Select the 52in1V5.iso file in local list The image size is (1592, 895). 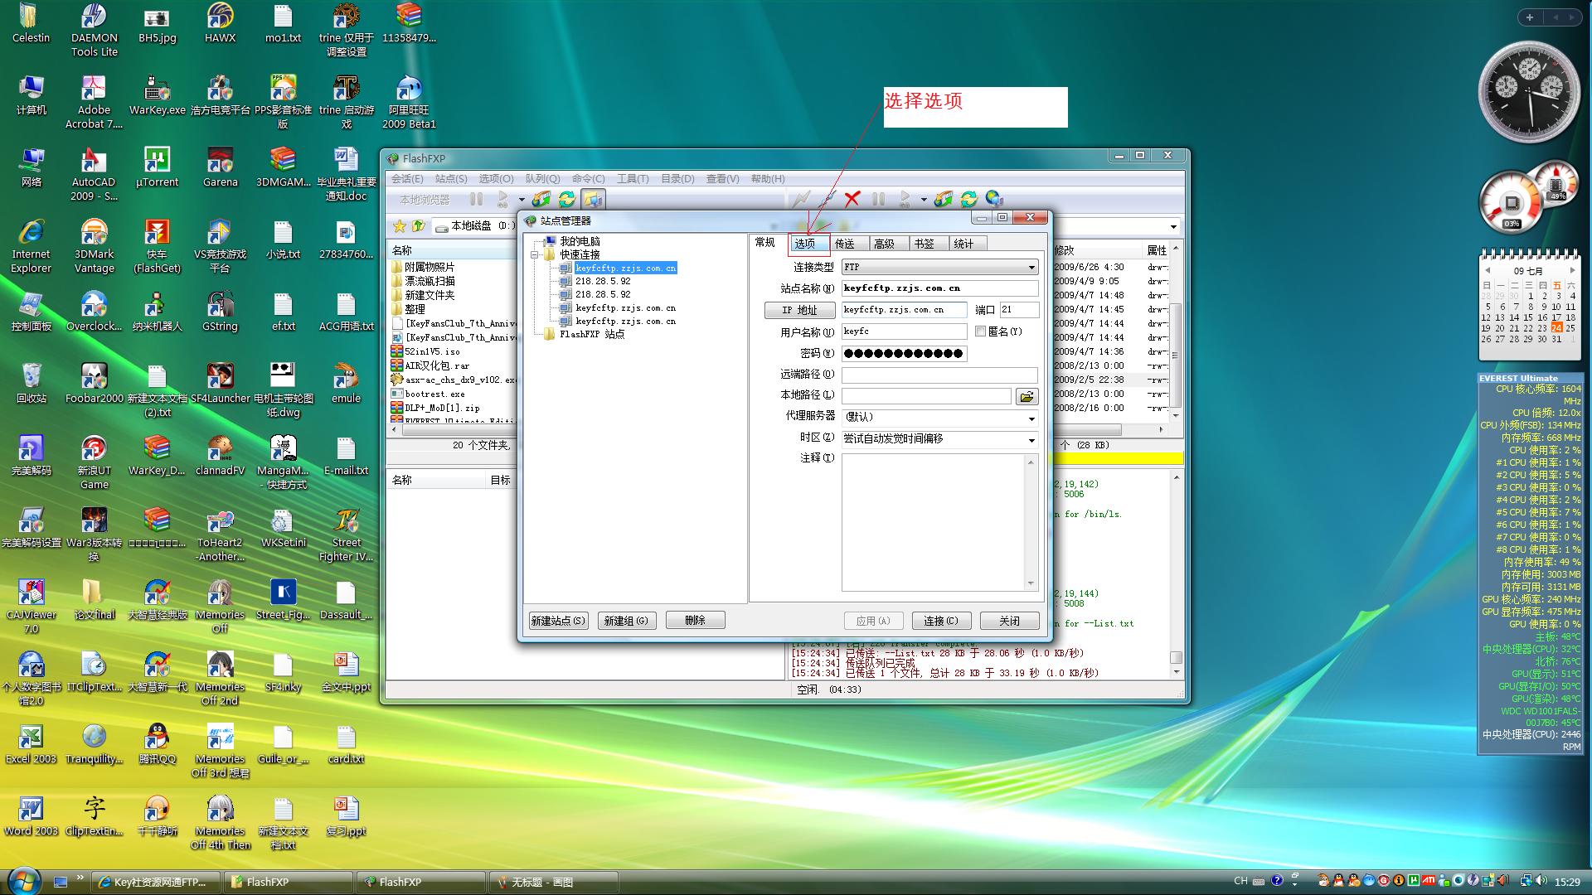pos(432,352)
